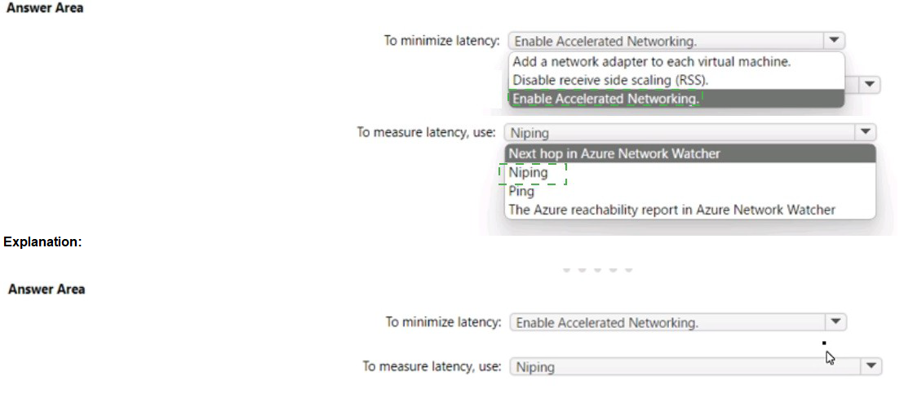Select 'Next hop in Azure Network Watcher'
The image size is (904, 403).
614,153
